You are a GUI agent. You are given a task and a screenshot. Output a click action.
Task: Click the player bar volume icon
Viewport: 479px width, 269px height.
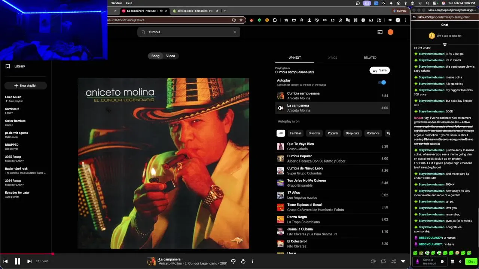pyautogui.click(x=373, y=261)
